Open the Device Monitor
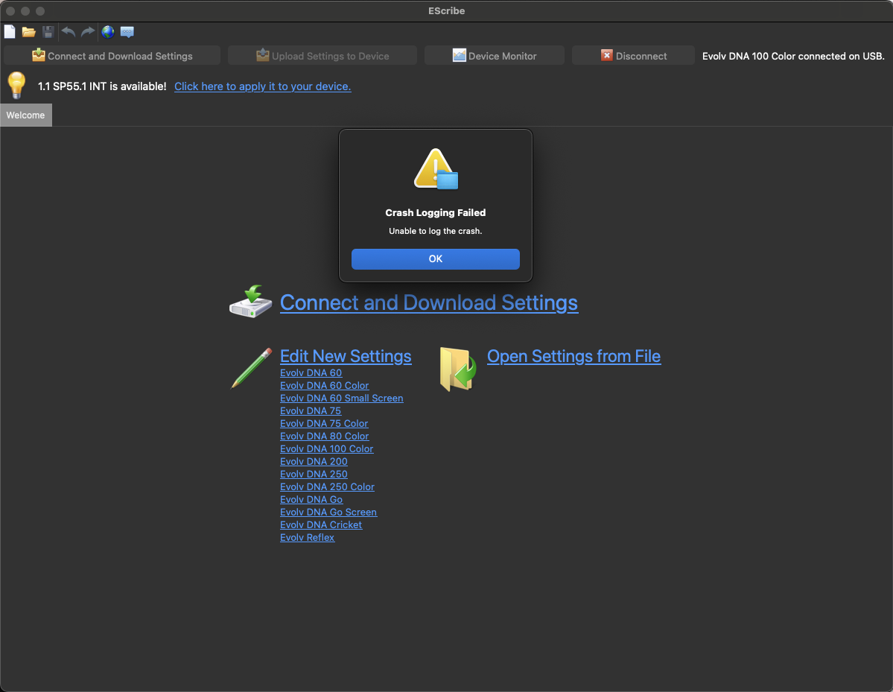 click(495, 56)
